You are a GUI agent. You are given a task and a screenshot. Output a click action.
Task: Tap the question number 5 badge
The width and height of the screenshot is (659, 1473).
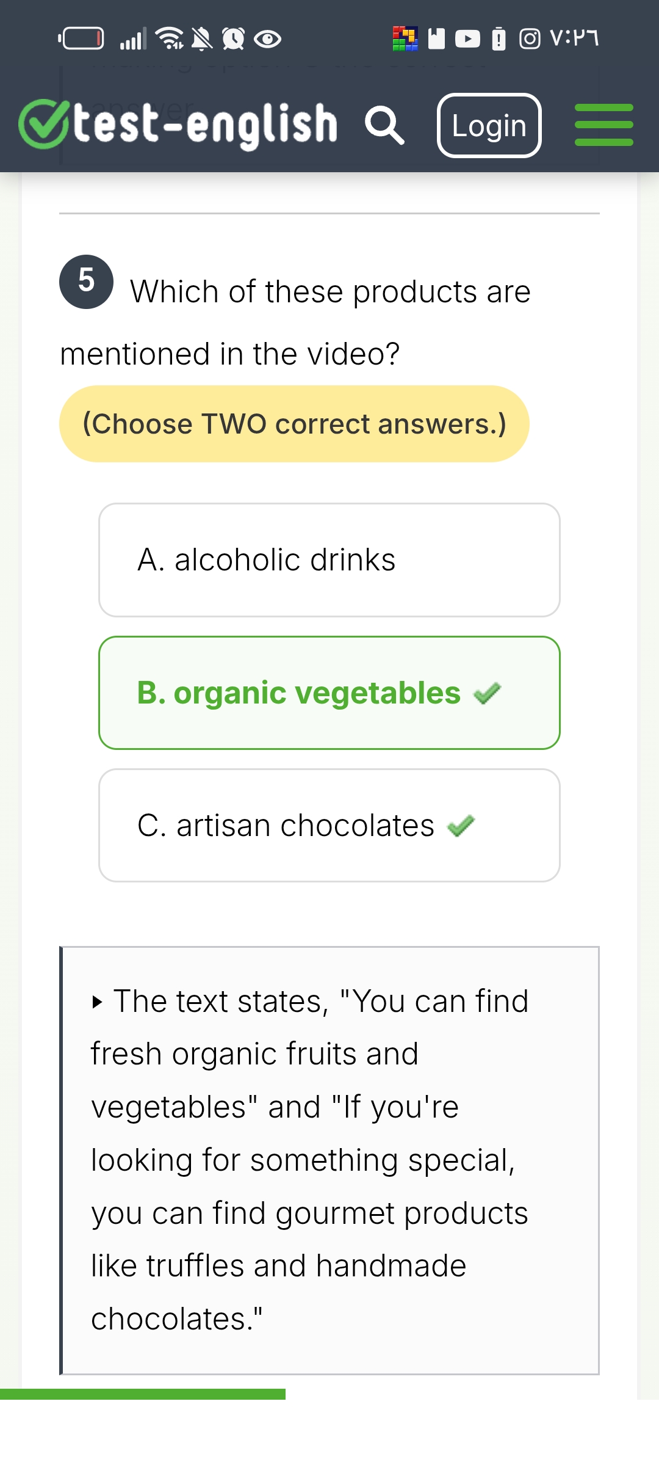tap(86, 282)
